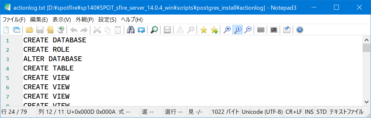
Task: Click the Notepad3 app icon in title bar
Action: click(x=7, y=7)
